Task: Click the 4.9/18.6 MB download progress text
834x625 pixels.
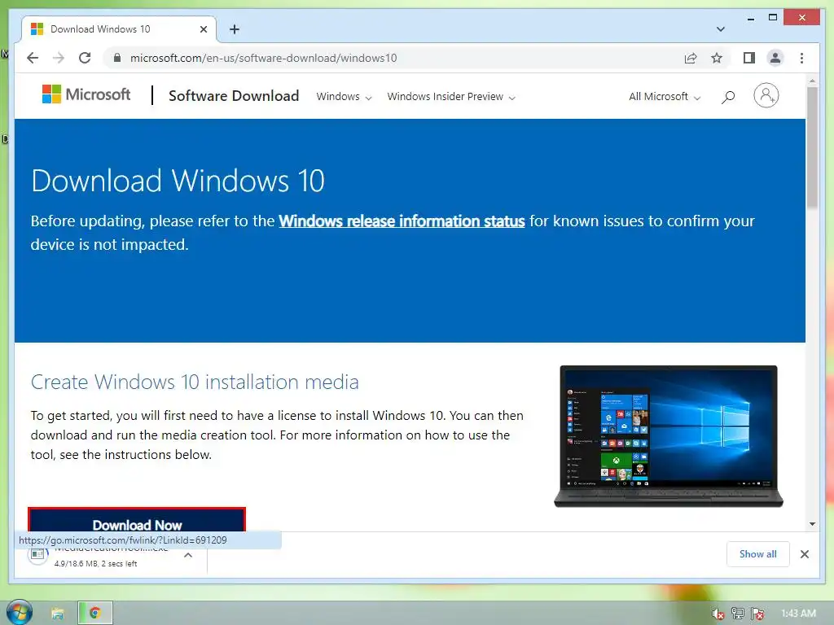Action: pyautogui.click(x=96, y=563)
